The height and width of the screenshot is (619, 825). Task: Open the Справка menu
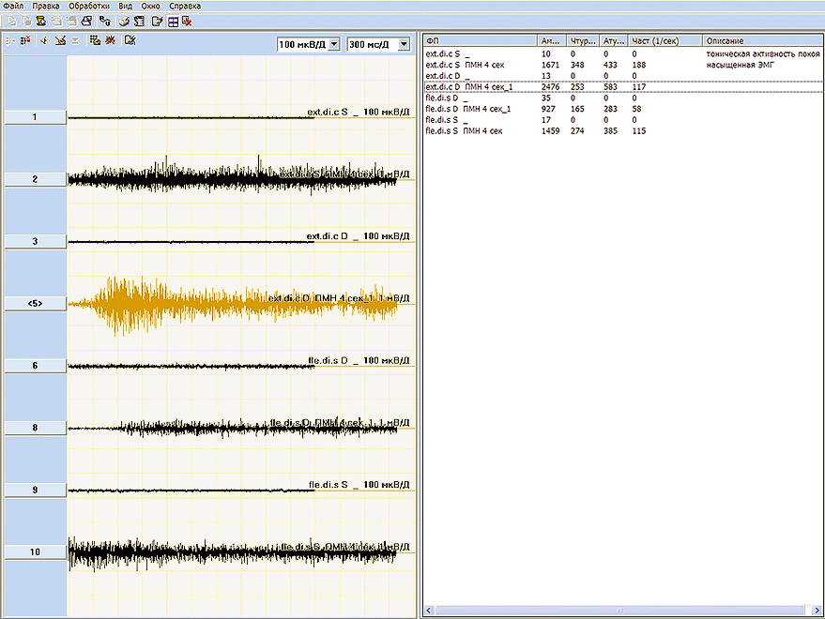tap(185, 7)
